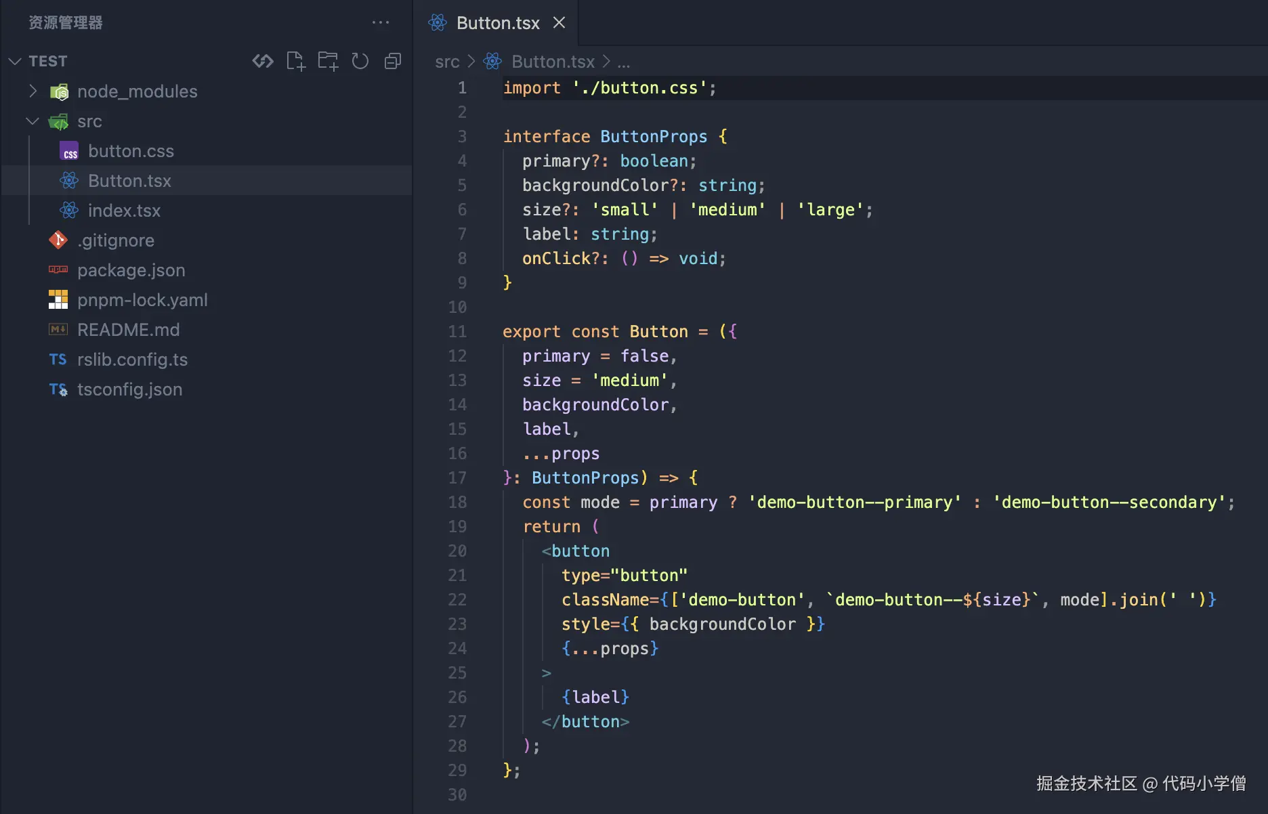Click '{label}' expression on line 26
This screenshot has width=1268, height=814.
coord(595,698)
